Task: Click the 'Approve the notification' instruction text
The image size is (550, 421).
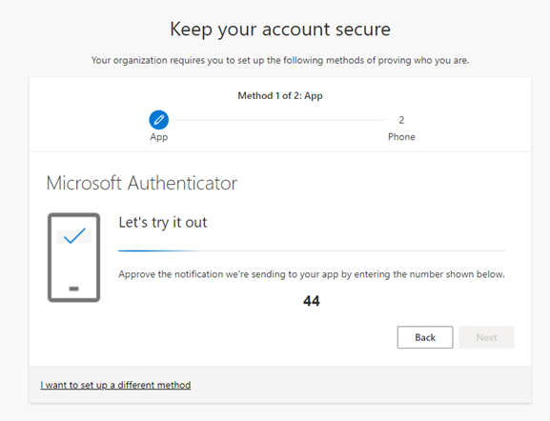Action: 312,274
